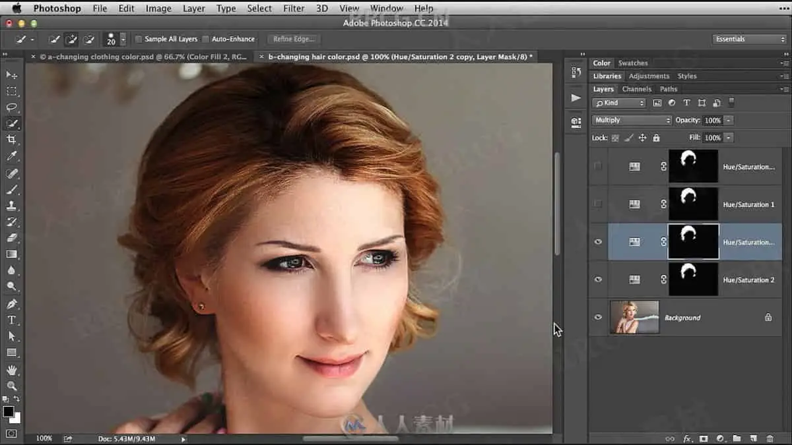Select the Zoom tool in toolbar
The height and width of the screenshot is (445, 792).
12,386
